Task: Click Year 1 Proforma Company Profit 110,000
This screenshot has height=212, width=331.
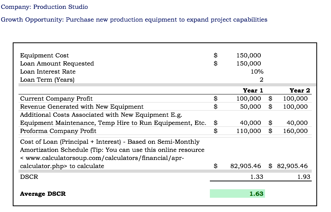Action: (248, 131)
